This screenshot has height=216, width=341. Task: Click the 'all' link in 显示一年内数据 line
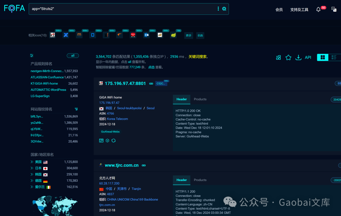[130, 62]
